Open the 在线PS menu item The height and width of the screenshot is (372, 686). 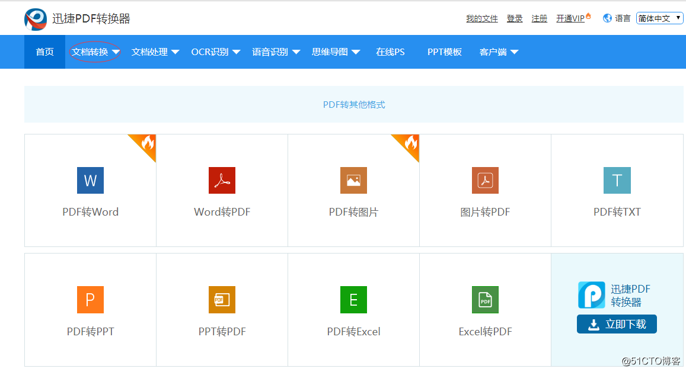coord(390,52)
